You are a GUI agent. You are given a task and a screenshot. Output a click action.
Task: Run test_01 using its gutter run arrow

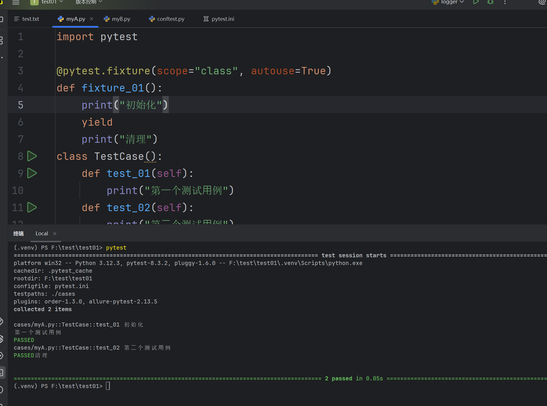click(32, 173)
